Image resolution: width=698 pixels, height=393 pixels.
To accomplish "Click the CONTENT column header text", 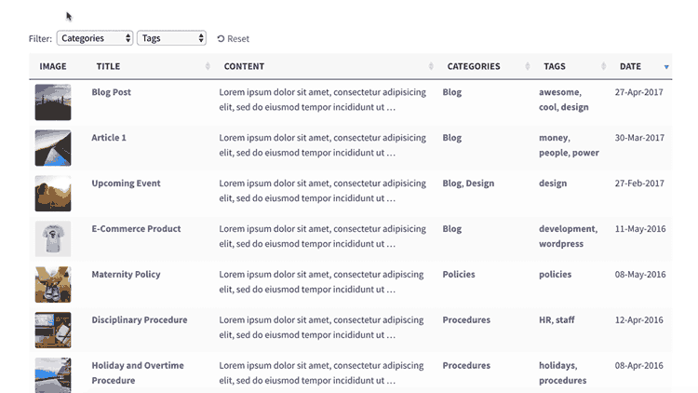I will click(x=244, y=66).
